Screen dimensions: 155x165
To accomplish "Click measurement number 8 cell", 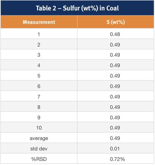I will pos(39,107).
